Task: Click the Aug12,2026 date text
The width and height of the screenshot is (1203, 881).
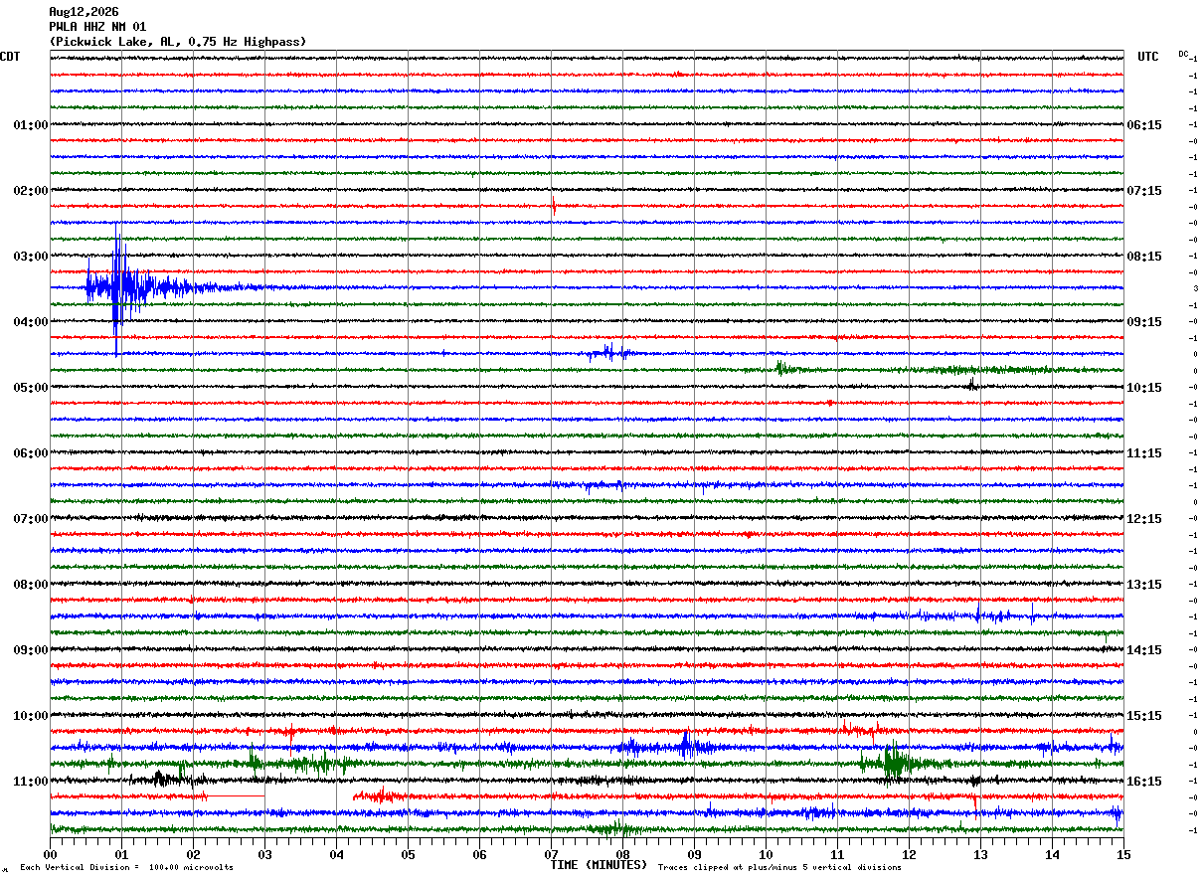Action: [84, 12]
